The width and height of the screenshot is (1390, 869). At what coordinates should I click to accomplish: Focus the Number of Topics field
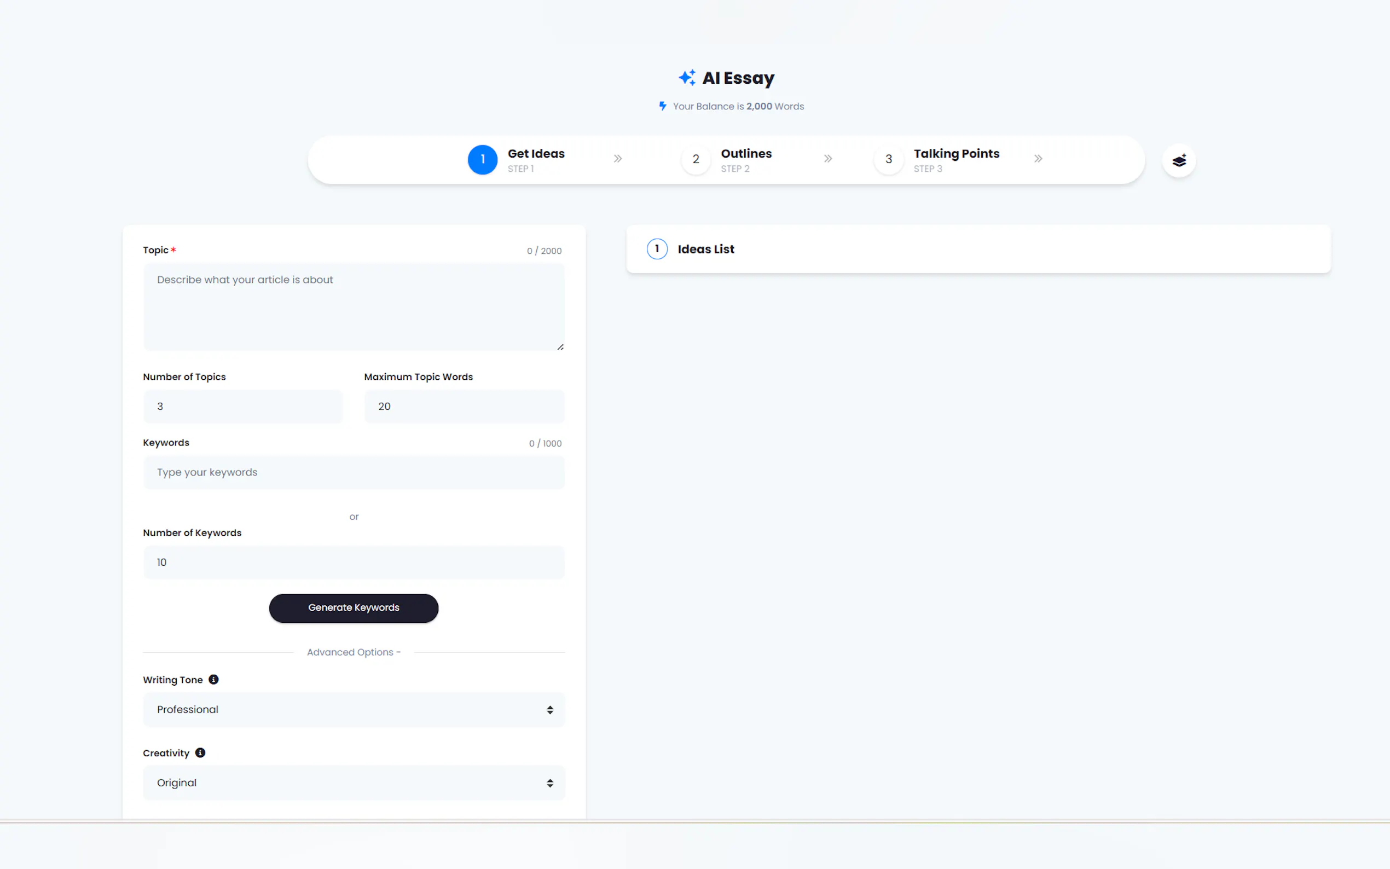click(242, 407)
